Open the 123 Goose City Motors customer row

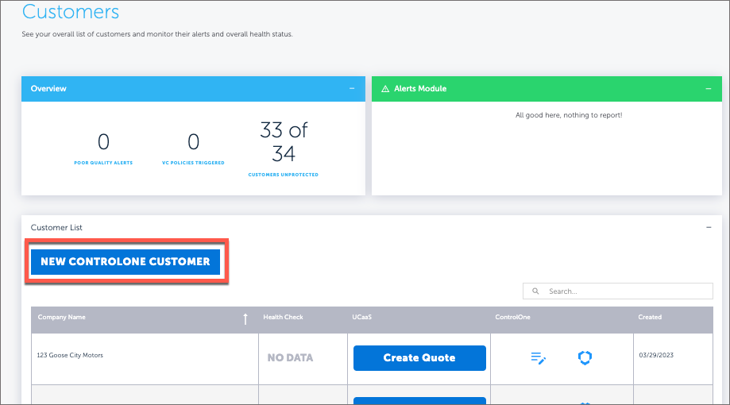coord(71,355)
